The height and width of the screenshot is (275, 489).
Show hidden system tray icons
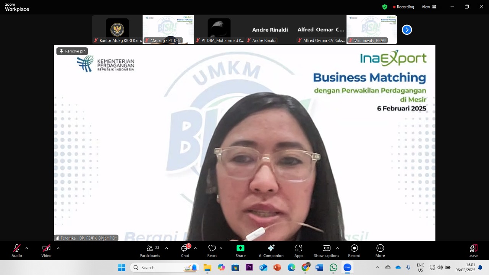(378, 267)
